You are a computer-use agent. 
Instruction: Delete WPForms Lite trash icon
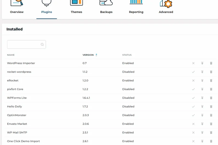click(211, 98)
